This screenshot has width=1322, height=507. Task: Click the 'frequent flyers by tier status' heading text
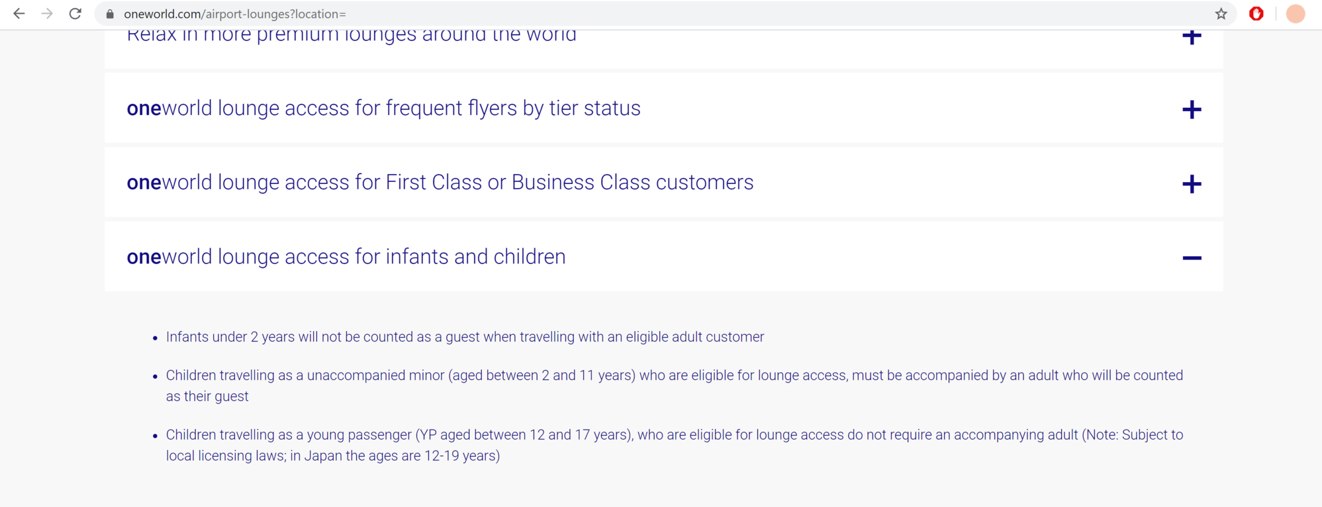pyautogui.click(x=383, y=108)
